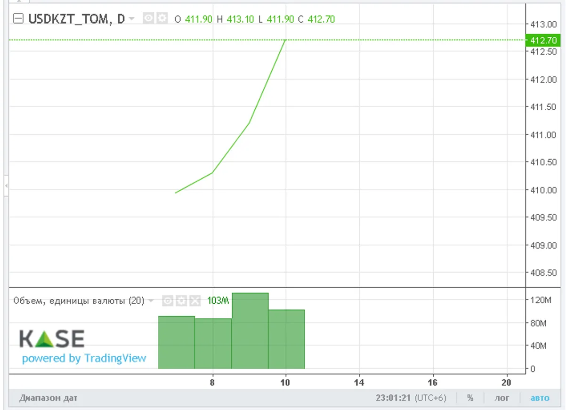Remove the volume indicator with X icon

pos(194,301)
